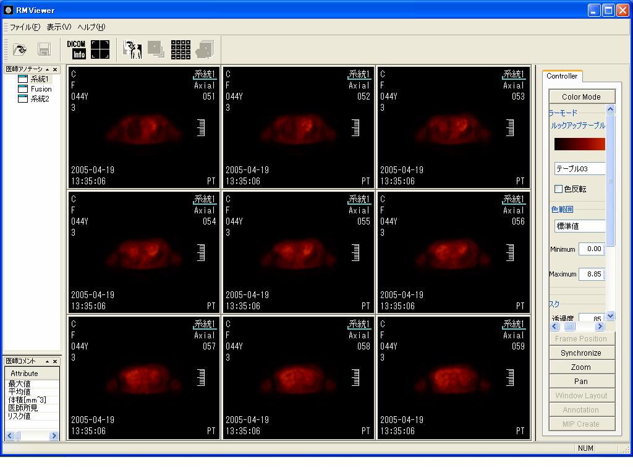
Task: Click the red gradient lookup table swatch
Action: pyautogui.click(x=580, y=144)
